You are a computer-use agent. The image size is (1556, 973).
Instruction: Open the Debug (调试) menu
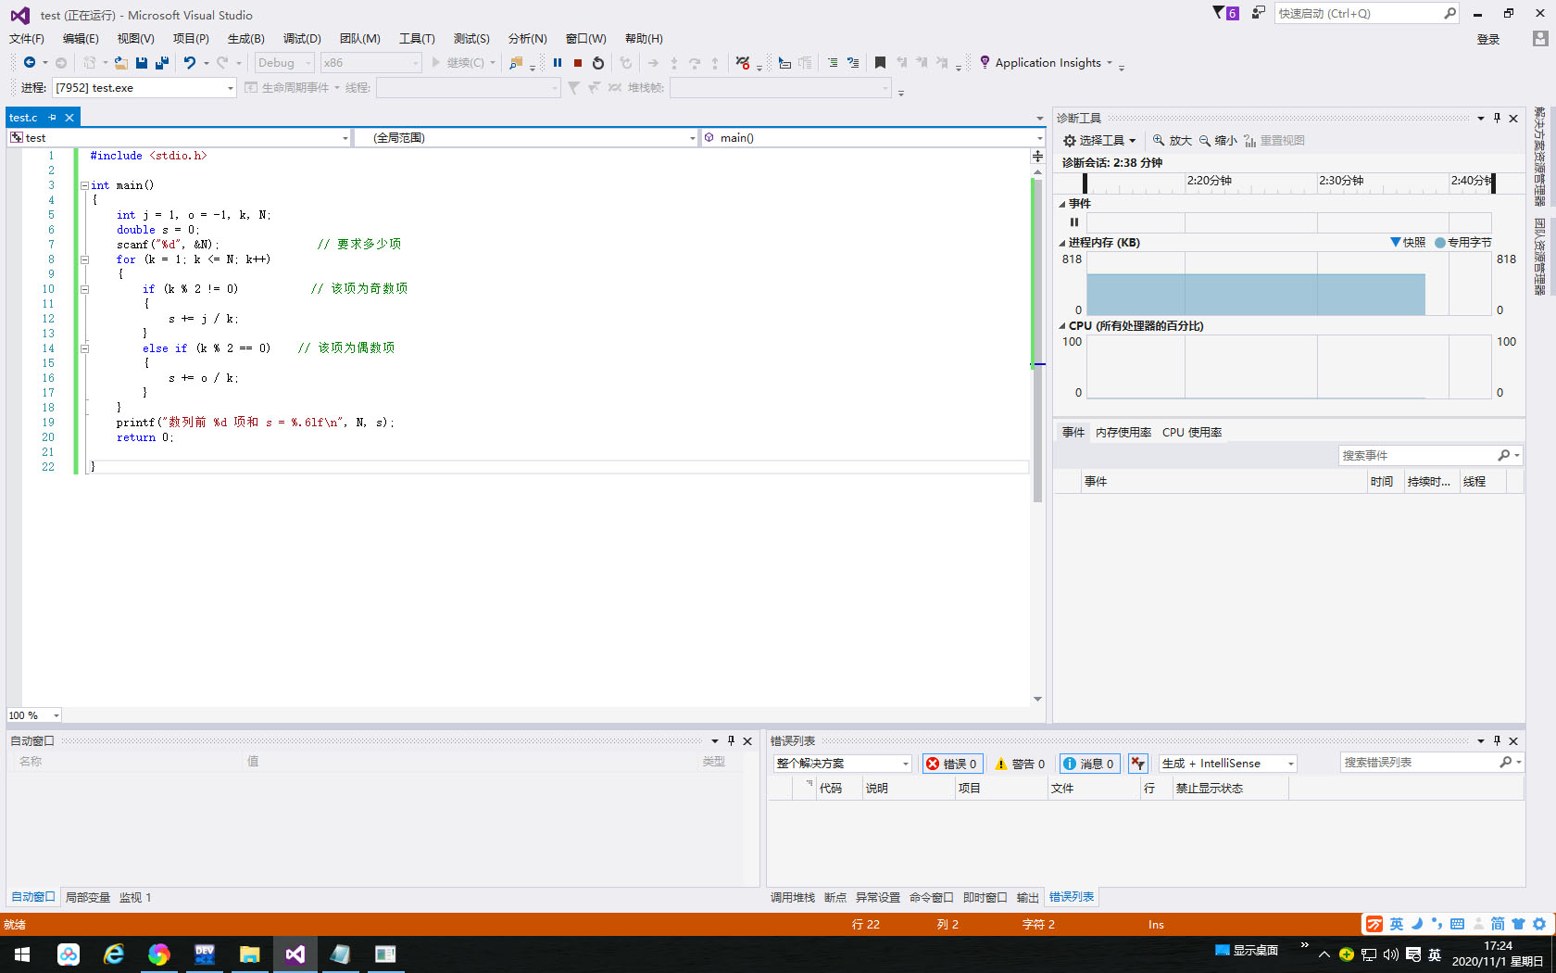pos(302,38)
